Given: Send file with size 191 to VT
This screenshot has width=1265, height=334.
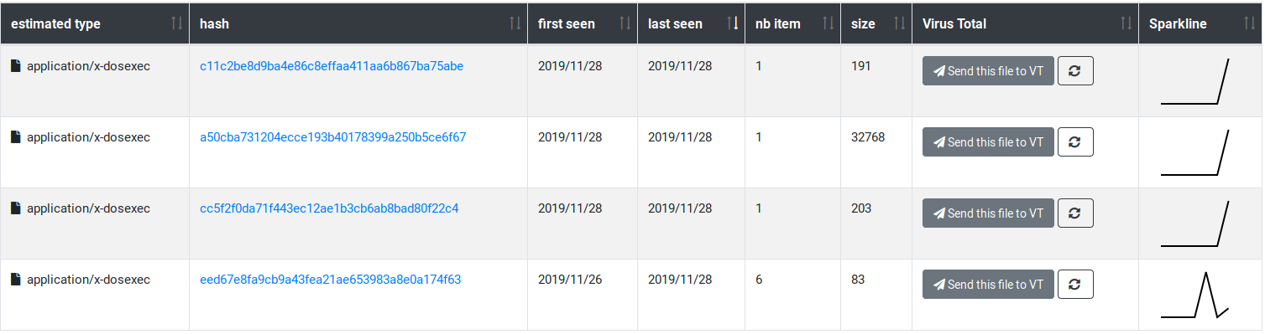Looking at the screenshot, I should (x=988, y=71).
